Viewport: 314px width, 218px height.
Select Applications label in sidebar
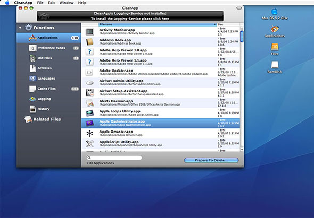tap(47, 38)
